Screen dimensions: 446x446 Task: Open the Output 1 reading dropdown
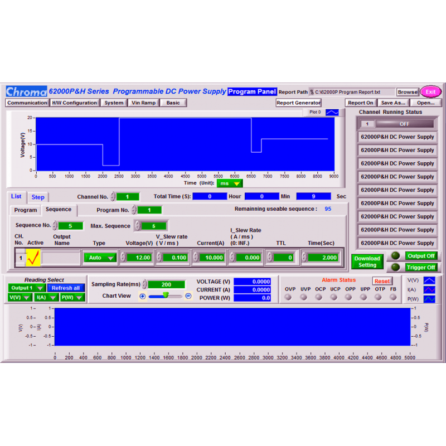(x=27, y=288)
